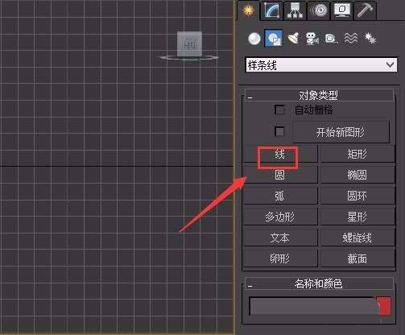Collapse the 名称和颜色 rollout
The height and width of the screenshot is (335, 405).
319,283
